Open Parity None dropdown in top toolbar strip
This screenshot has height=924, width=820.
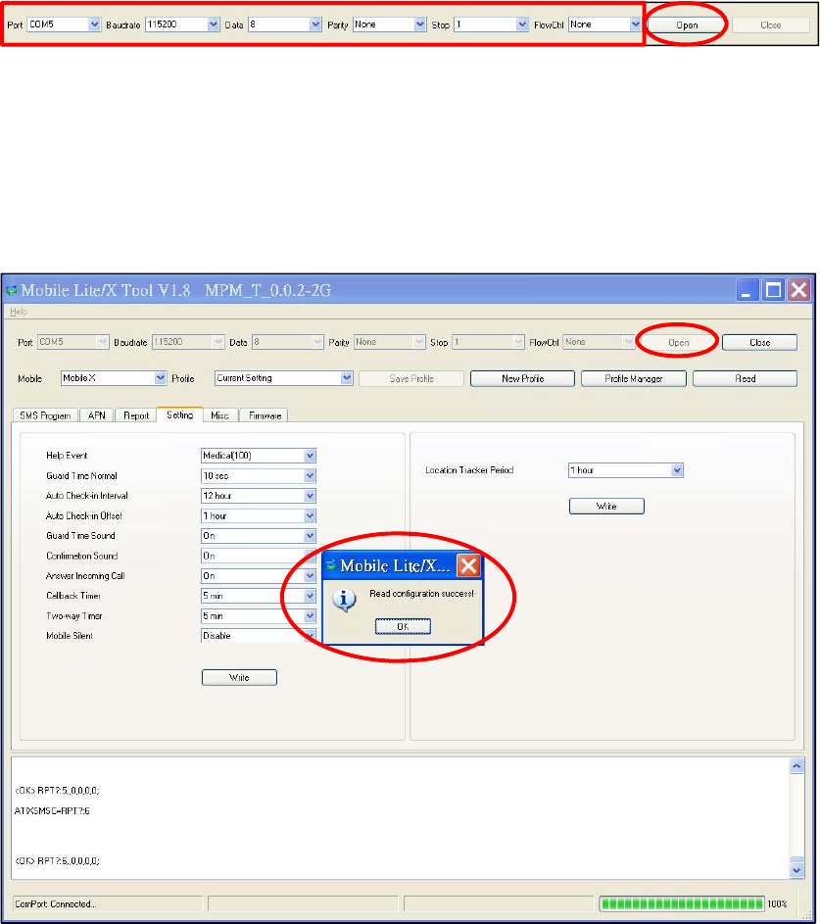[x=389, y=24]
